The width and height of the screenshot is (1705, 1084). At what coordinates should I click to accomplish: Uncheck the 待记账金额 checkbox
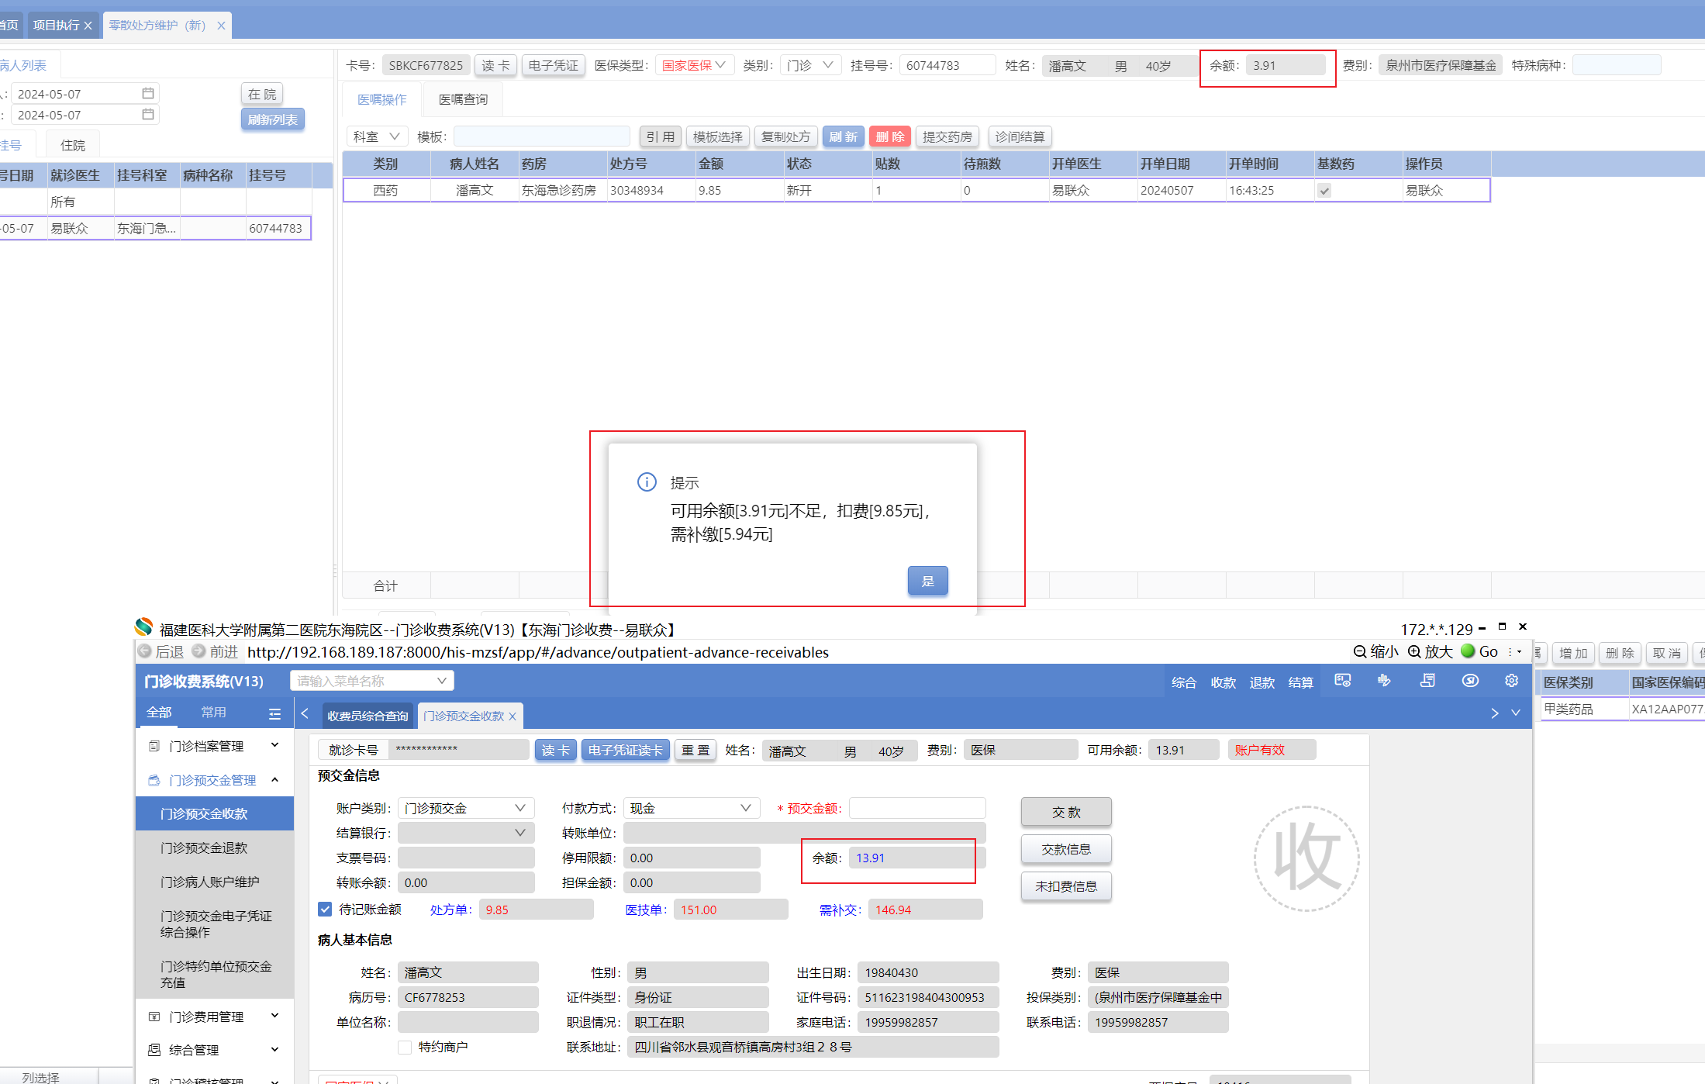point(325,909)
